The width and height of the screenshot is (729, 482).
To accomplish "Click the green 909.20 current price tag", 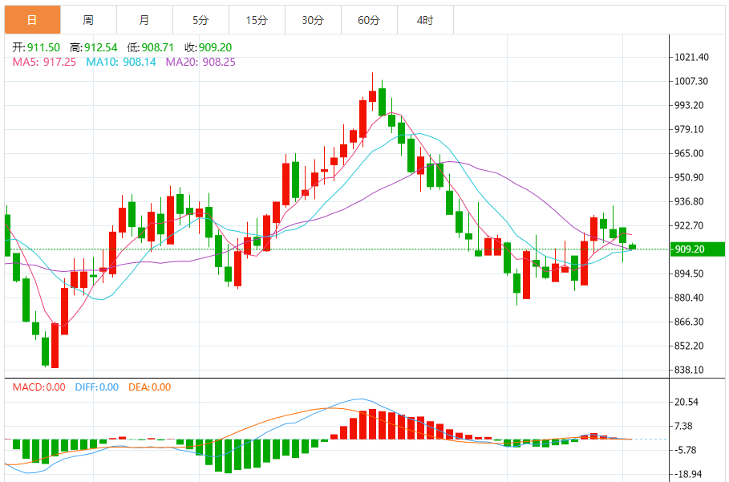I will tap(697, 249).
